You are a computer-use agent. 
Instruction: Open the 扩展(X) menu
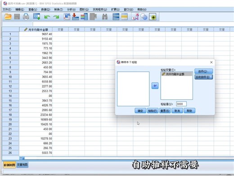[115, 9]
